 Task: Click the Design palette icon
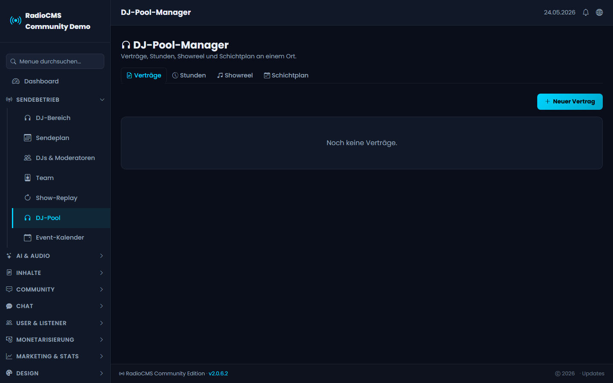(9, 373)
